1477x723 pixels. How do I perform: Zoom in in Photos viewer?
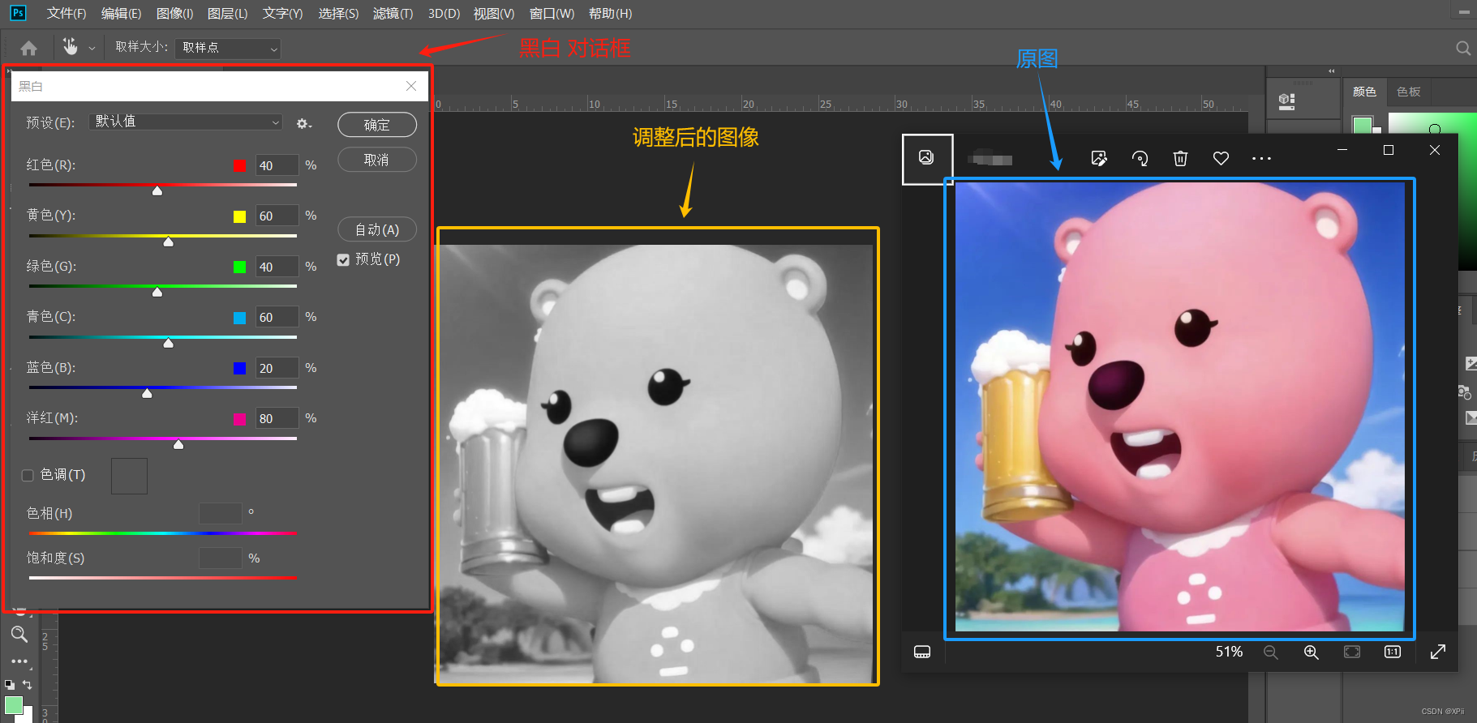[1311, 652]
